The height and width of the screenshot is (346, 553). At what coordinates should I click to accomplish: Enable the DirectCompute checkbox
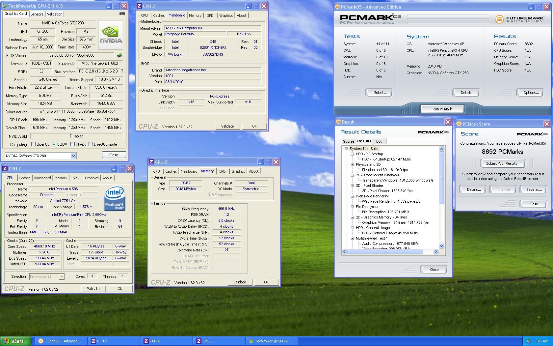coord(91,144)
